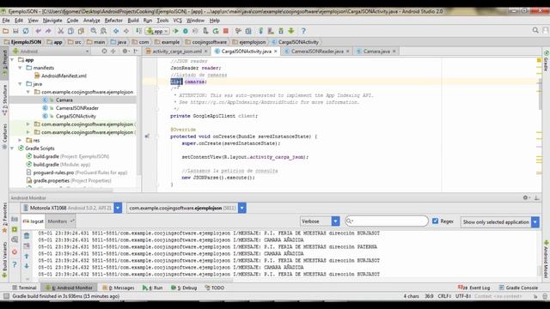
Task: Click the Open folder toolbar icon
Action: pos(5,31)
